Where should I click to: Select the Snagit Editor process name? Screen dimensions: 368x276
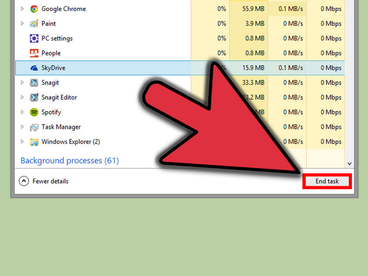click(59, 98)
